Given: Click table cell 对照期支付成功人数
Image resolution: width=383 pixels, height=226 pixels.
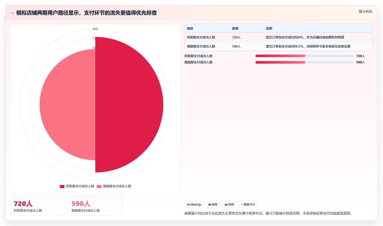Looking at the screenshot, I should 201,37.
